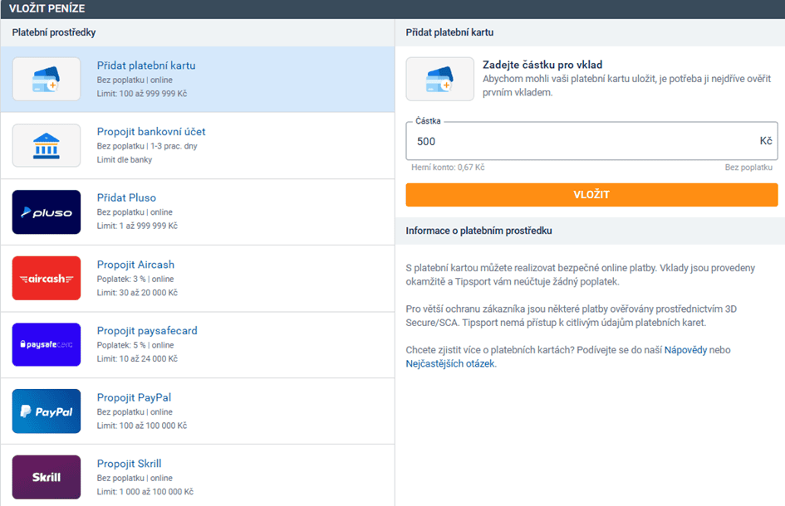This screenshot has height=506, width=785.
Task: Select the red Aircash logo
Action: click(x=47, y=278)
